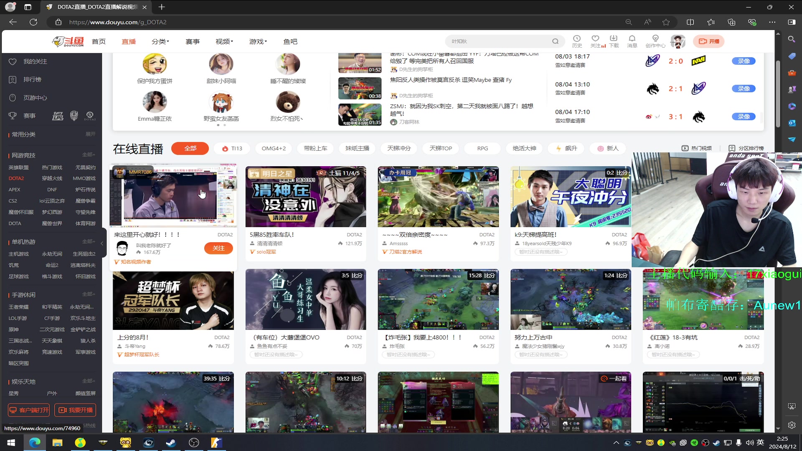Open browser sidebar settings gear
This screenshot has width=802, height=451.
pos(792,425)
